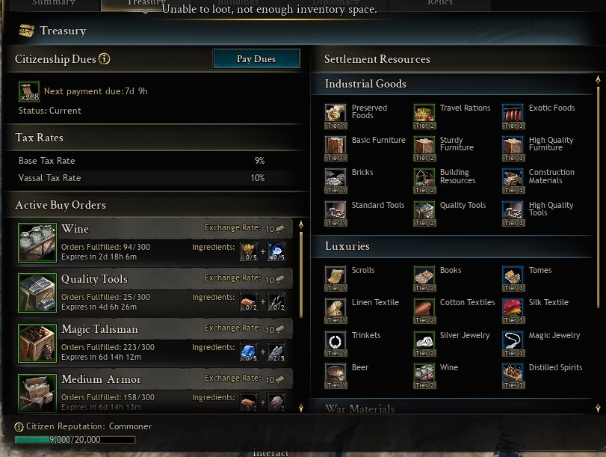Image resolution: width=606 pixels, height=457 pixels.
Task: Click the Citizen Reputation progress bar
Action: point(75,440)
